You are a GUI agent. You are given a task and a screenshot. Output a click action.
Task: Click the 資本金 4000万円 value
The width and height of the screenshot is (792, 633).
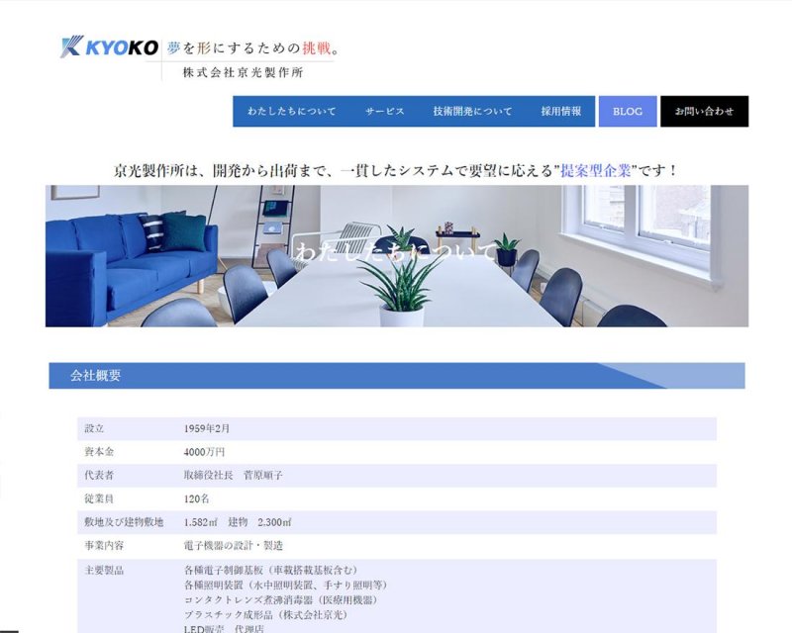click(x=204, y=452)
